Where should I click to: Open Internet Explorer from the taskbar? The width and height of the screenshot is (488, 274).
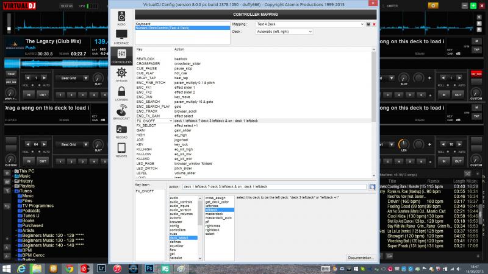pos(21,269)
